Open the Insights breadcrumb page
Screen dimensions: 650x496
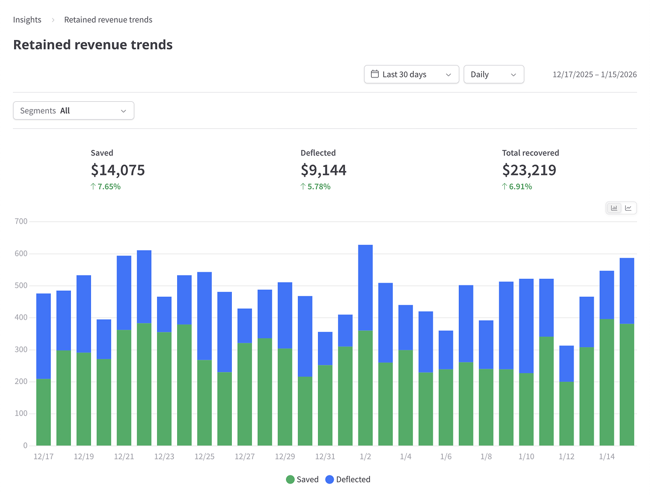[27, 19]
